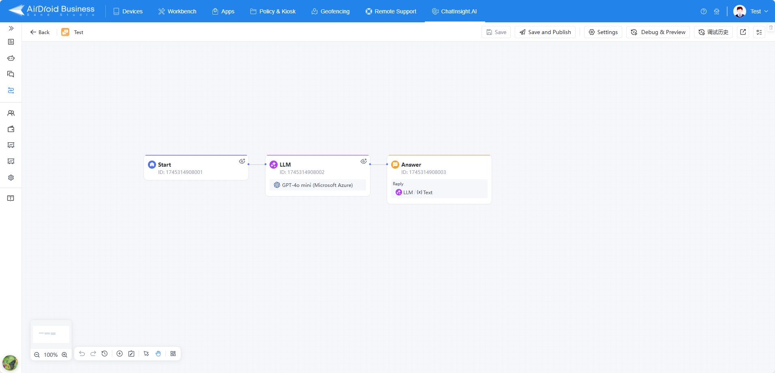Open the 调试历史 debug history button
The width and height of the screenshot is (775, 373).
pos(713,32)
